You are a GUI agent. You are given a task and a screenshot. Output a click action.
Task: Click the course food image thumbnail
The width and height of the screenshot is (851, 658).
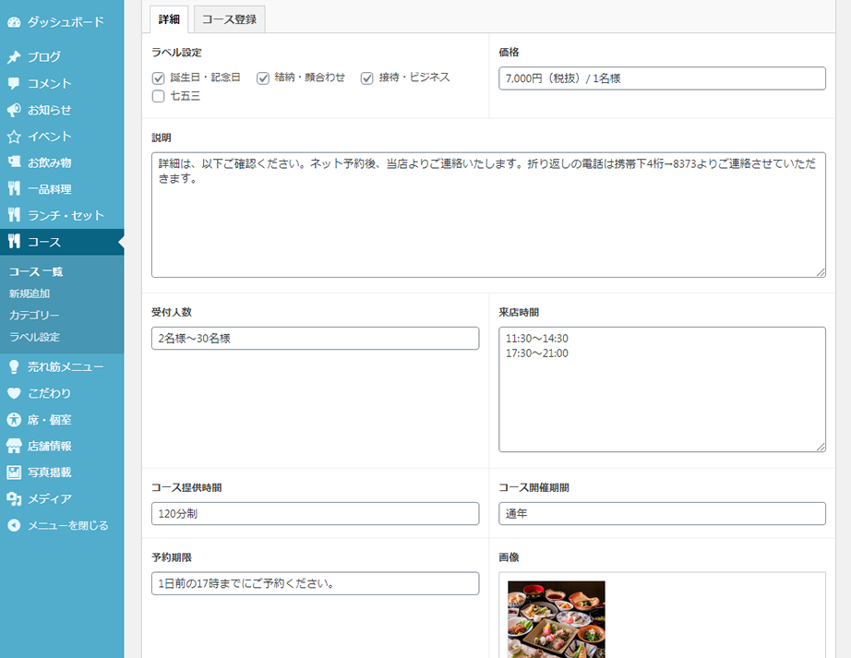pyautogui.click(x=557, y=619)
